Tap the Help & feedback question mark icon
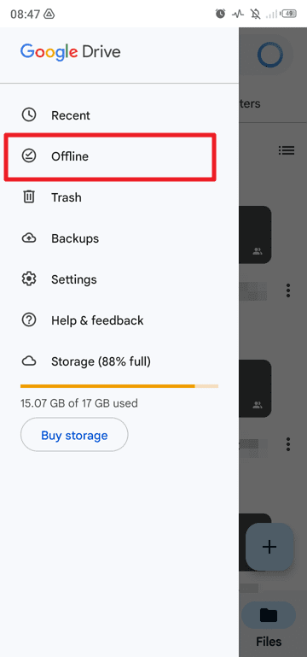The width and height of the screenshot is (307, 657). point(29,320)
